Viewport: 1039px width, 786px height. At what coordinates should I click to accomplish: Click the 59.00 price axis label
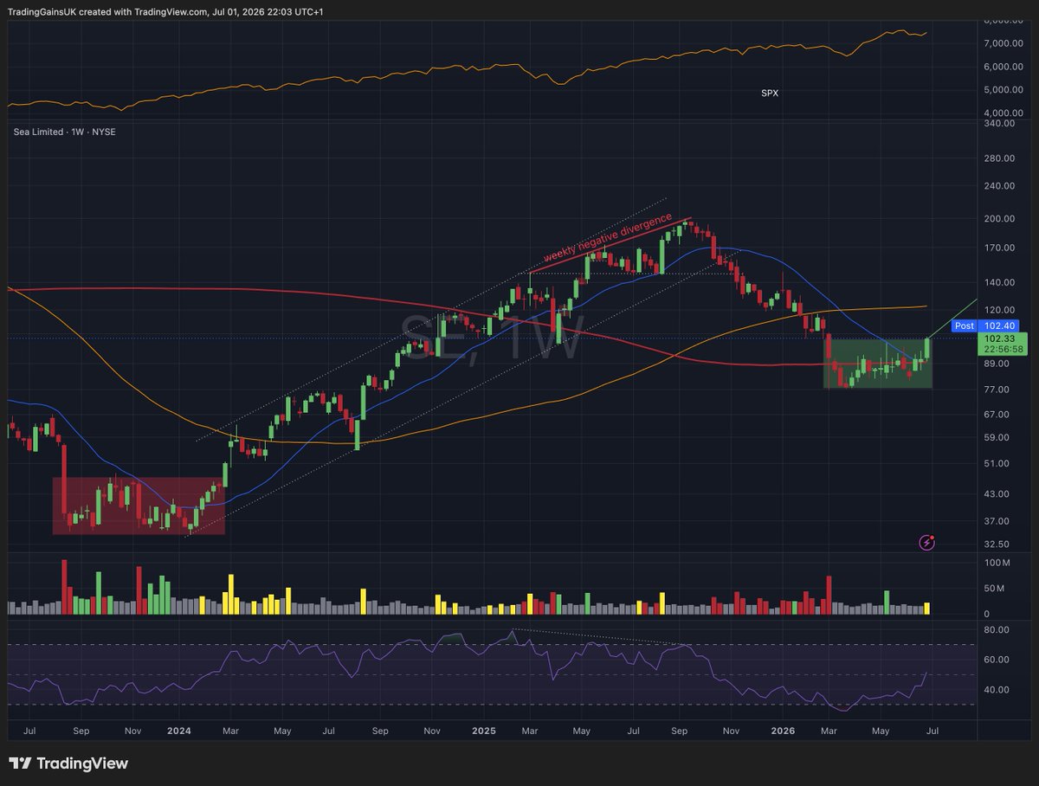997,437
